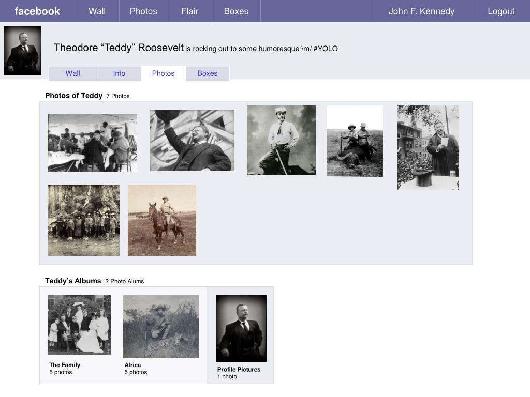
Task: Click the 2 Photo Alums count text
Action: point(124,281)
